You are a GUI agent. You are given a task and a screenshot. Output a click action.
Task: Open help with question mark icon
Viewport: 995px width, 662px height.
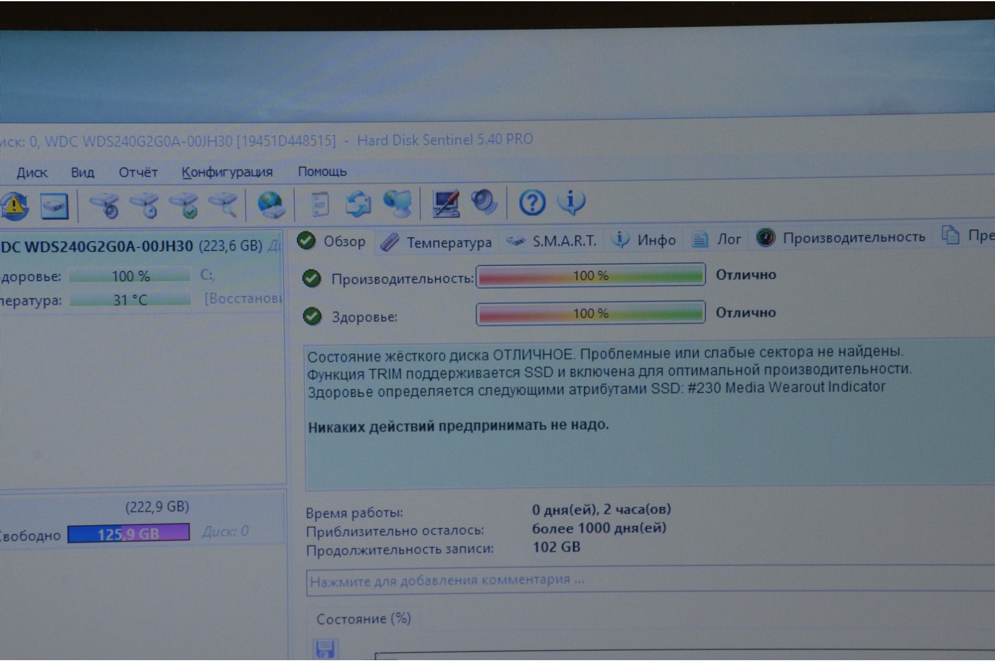click(x=532, y=202)
